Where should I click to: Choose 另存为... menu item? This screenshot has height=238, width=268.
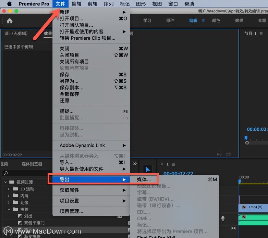91,81
